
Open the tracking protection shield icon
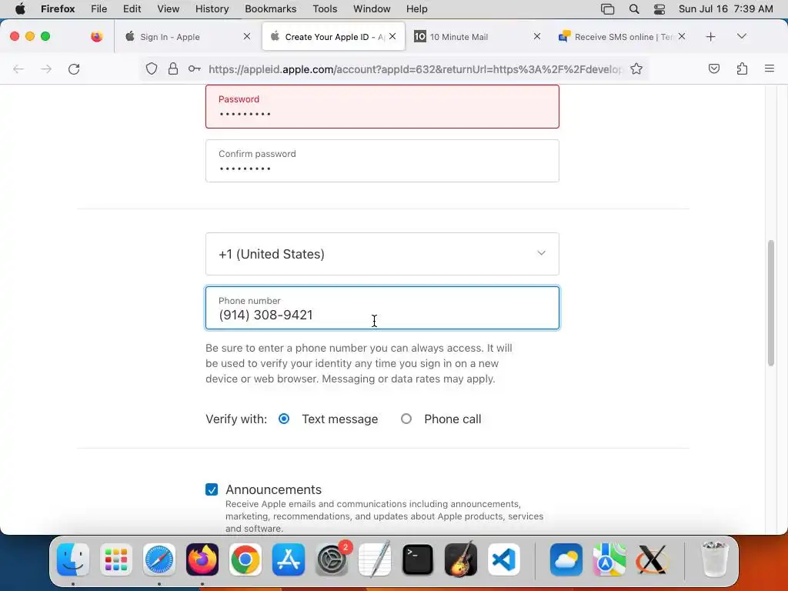(152, 68)
